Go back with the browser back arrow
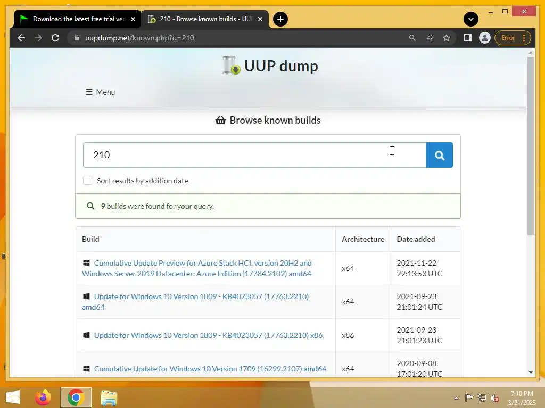The height and width of the screenshot is (408, 545). click(21, 38)
